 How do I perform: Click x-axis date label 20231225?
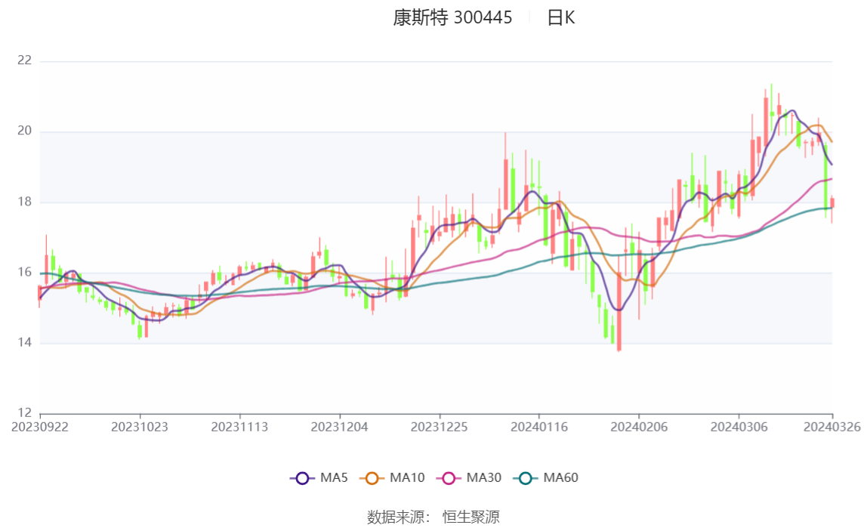pyautogui.click(x=439, y=427)
